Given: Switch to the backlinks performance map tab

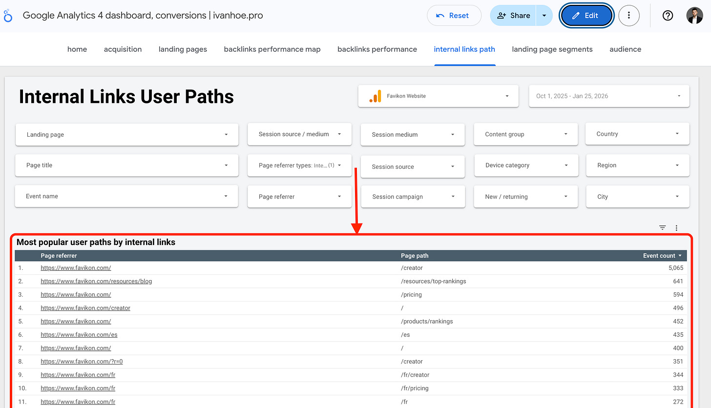Looking at the screenshot, I should 272,49.
